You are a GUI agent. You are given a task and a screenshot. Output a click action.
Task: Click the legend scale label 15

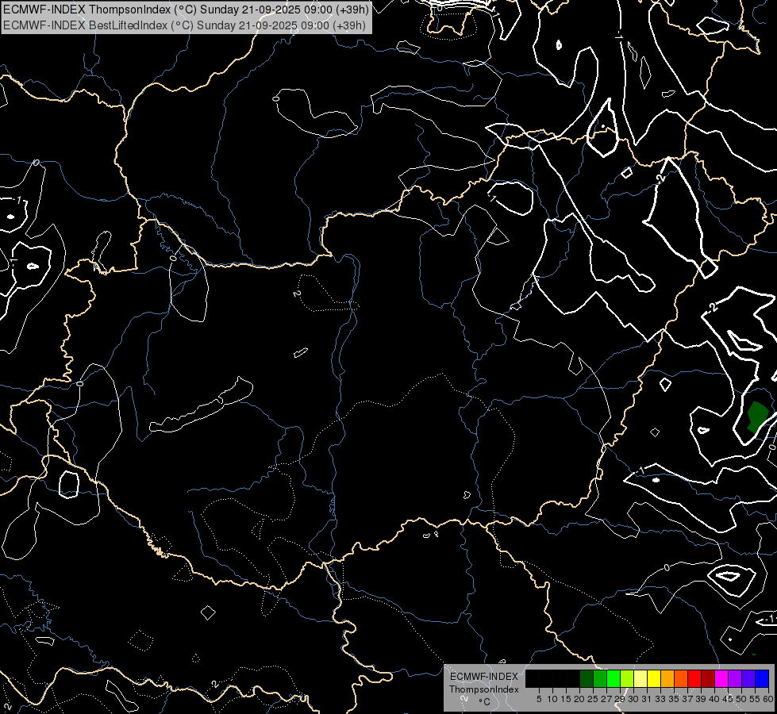click(566, 699)
